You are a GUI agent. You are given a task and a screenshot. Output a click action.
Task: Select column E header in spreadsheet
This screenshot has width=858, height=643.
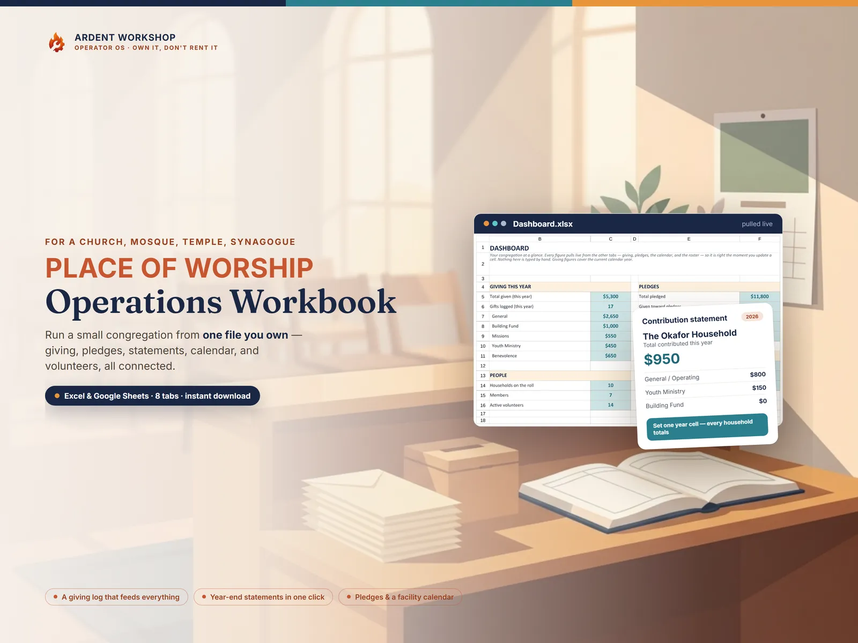pyautogui.click(x=689, y=239)
